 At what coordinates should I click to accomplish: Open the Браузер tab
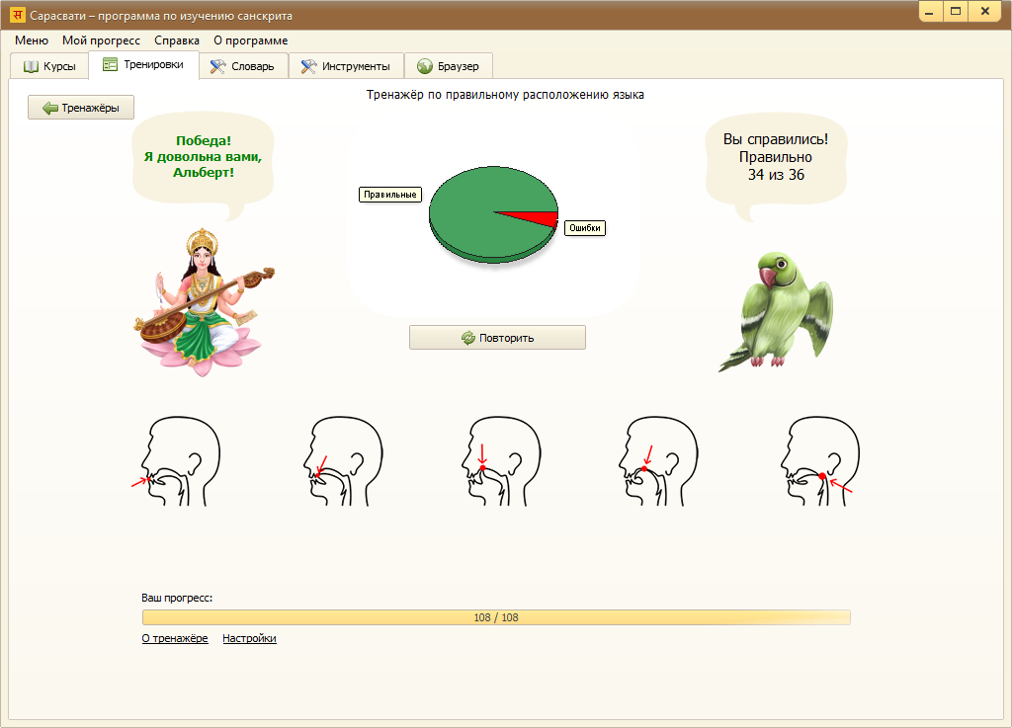(448, 66)
